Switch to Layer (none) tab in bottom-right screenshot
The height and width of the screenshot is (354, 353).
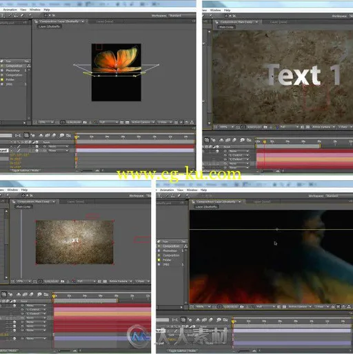(261, 201)
